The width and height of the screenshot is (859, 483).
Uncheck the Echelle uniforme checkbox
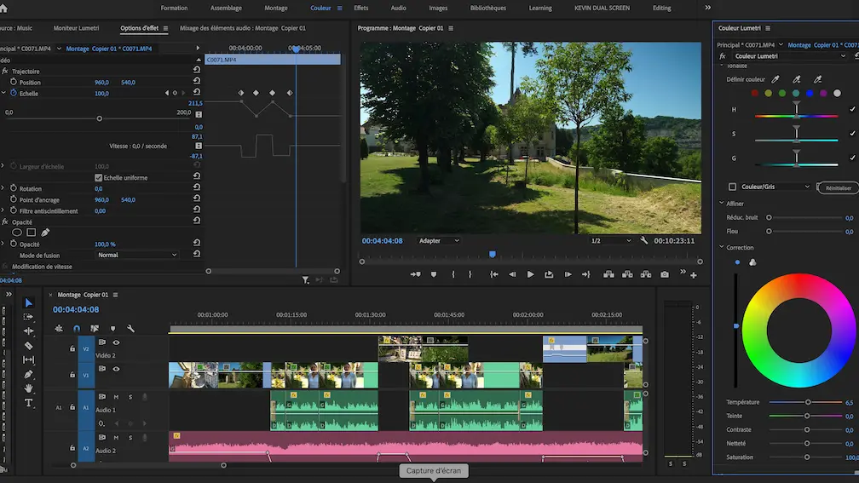[98, 178]
